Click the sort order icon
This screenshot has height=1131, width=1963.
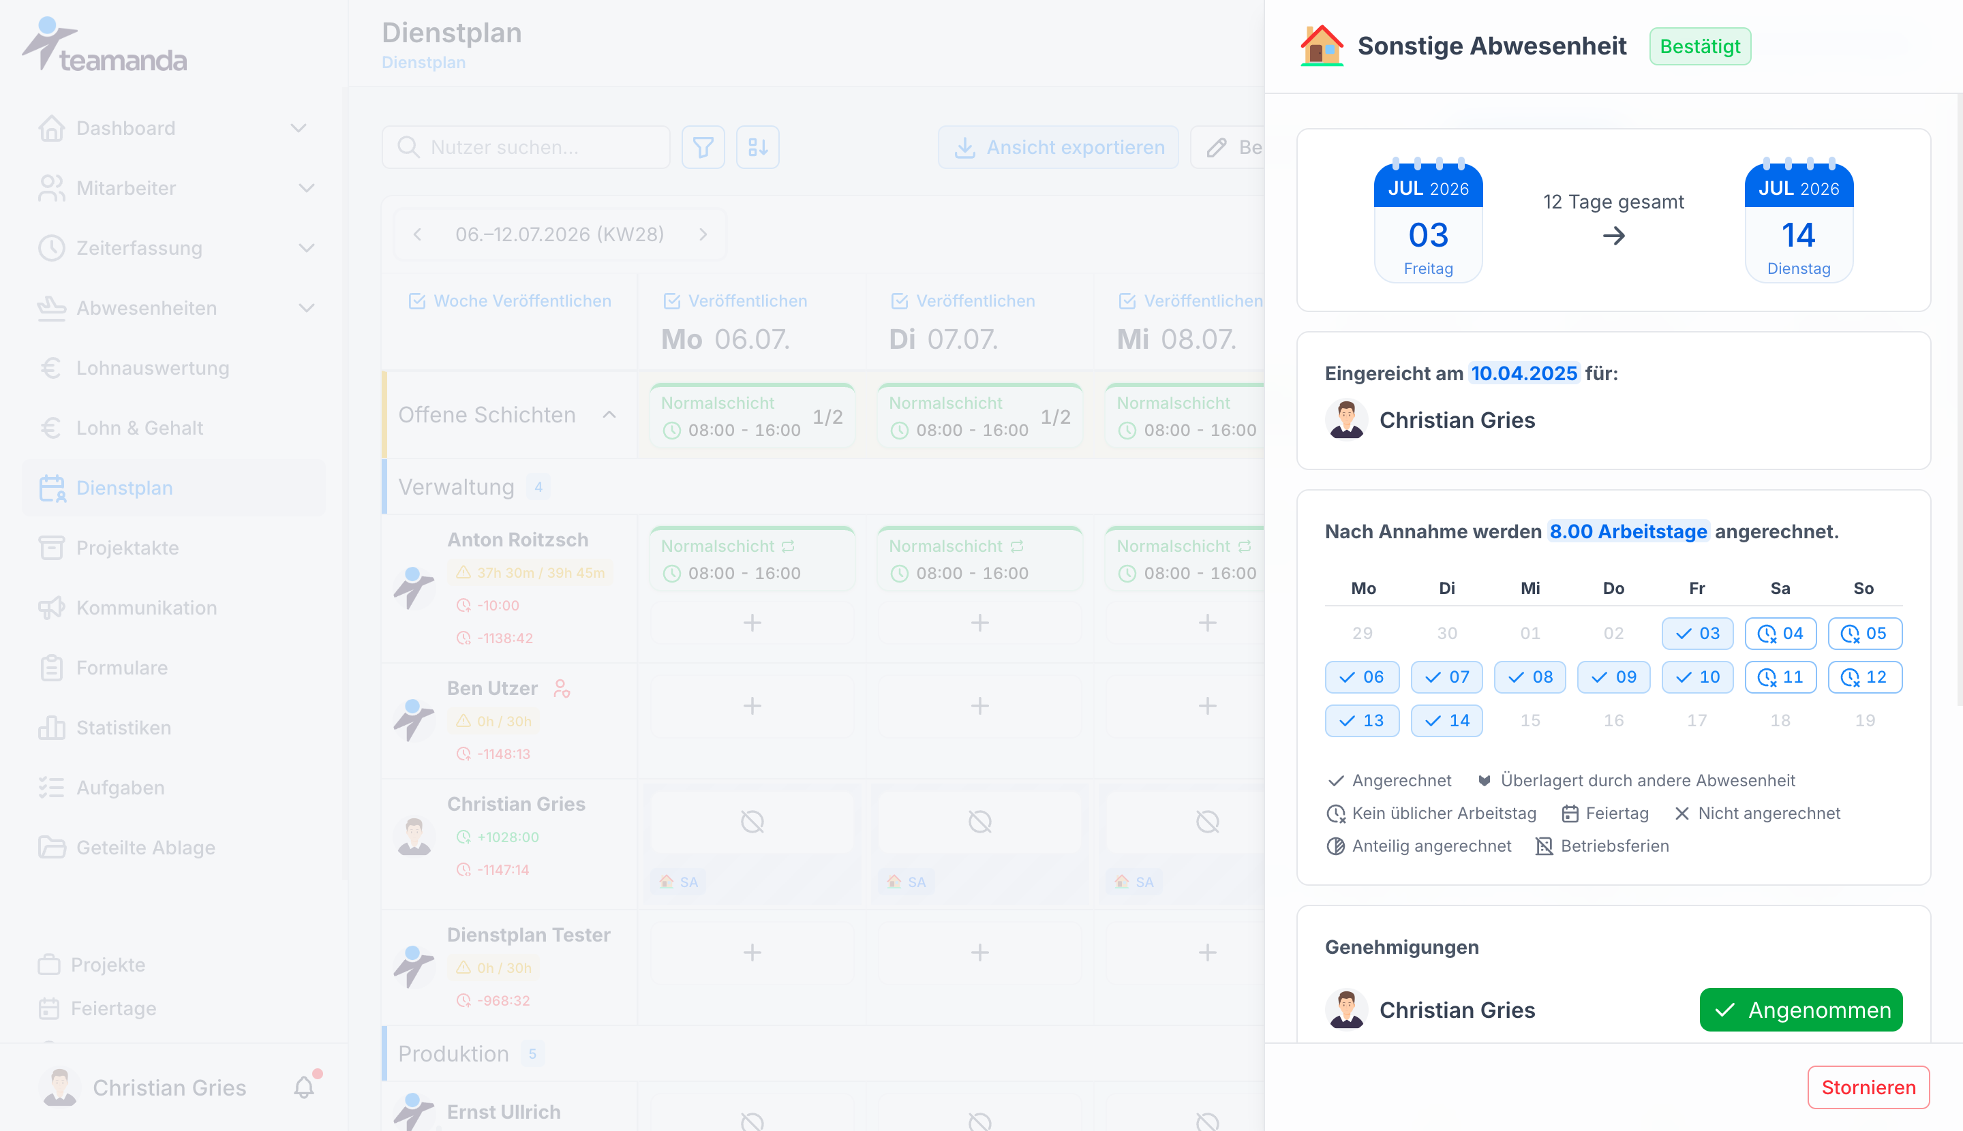tap(758, 146)
